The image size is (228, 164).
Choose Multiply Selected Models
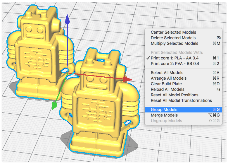click(183, 43)
